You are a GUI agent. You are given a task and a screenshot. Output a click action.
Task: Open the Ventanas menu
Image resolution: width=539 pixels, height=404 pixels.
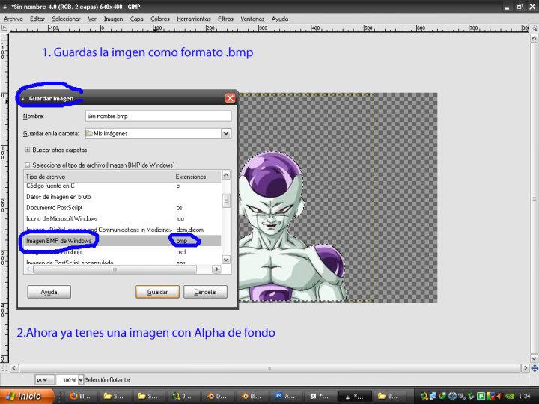(252, 19)
